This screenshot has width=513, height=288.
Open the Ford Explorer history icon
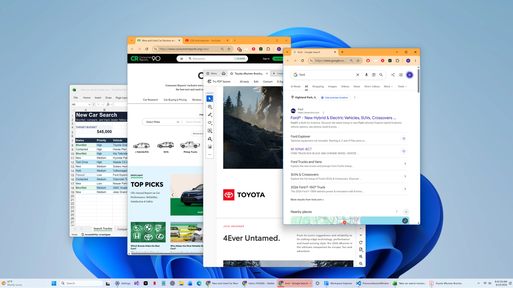tap(404, 138)
